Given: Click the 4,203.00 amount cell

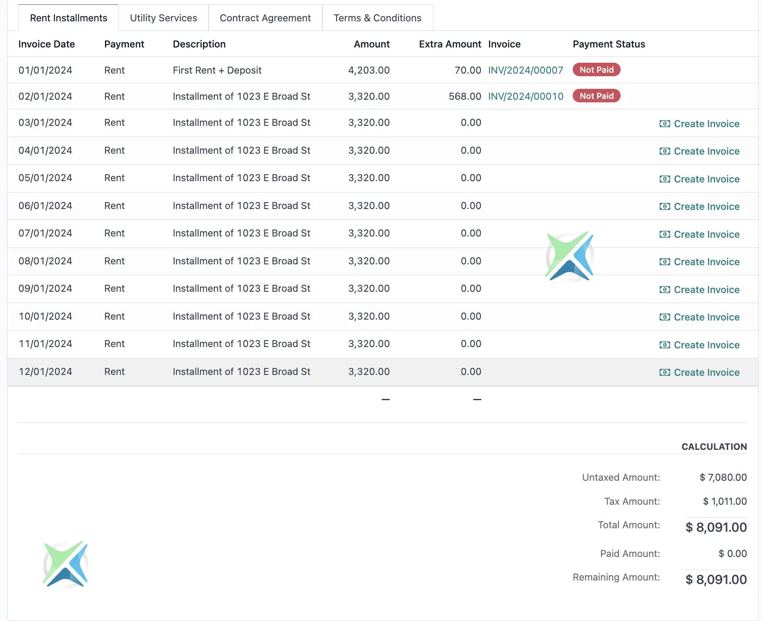Looking at the screenshot, I should point(369,70).
